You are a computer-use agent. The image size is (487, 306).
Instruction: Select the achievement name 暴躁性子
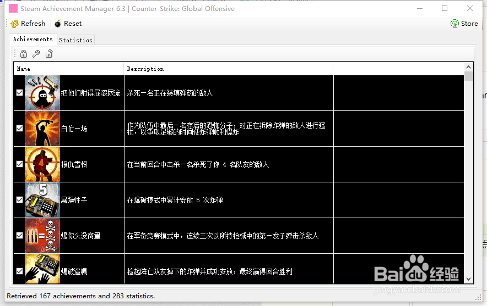click(x=74, y=200)
